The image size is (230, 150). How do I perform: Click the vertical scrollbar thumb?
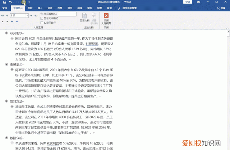click(x=228, y=35)
